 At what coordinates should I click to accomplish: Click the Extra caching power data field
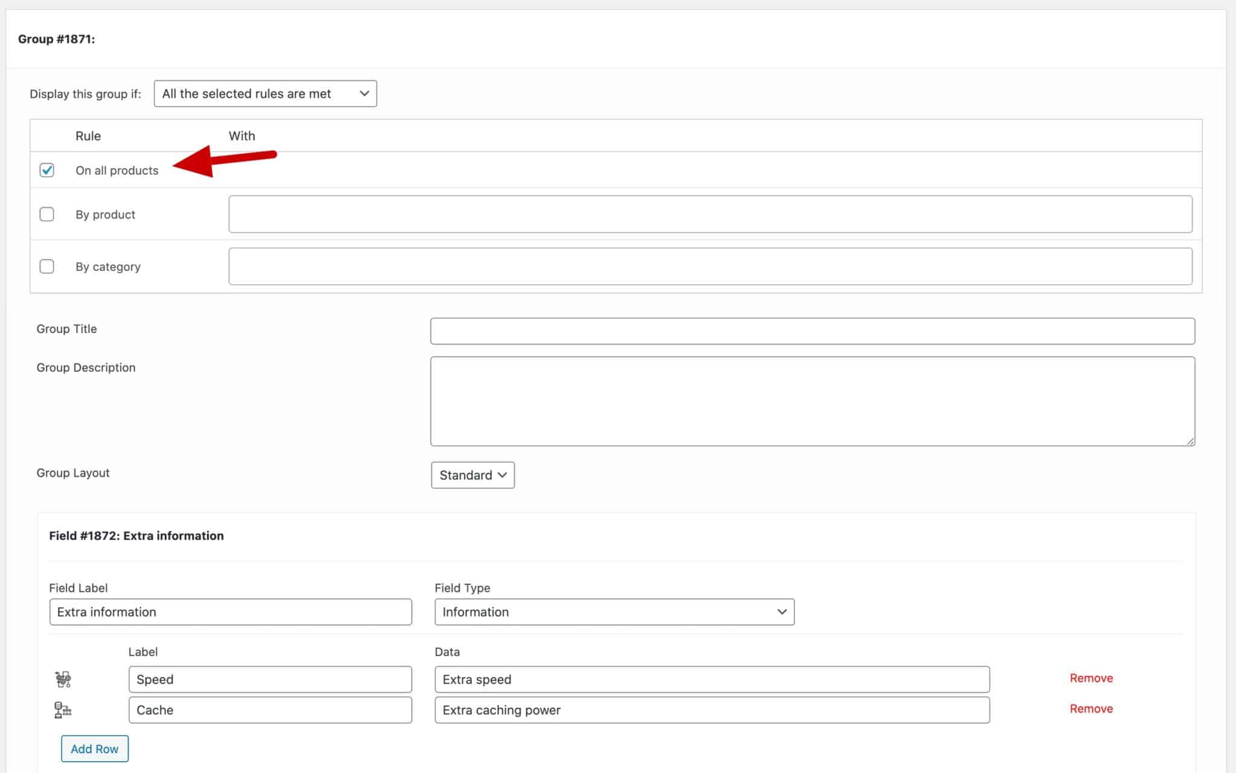(712, 710)
